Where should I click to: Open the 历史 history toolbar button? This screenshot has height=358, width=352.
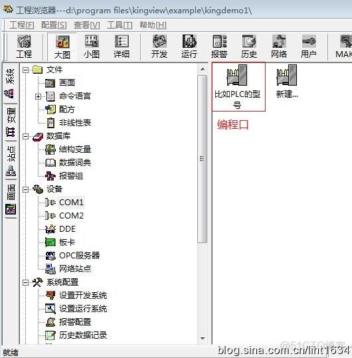[x=249, y=46]
